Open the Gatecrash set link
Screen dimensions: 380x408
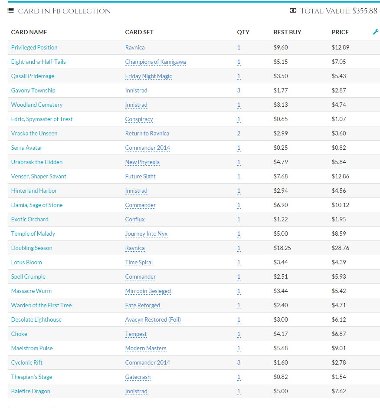(138, 377)
